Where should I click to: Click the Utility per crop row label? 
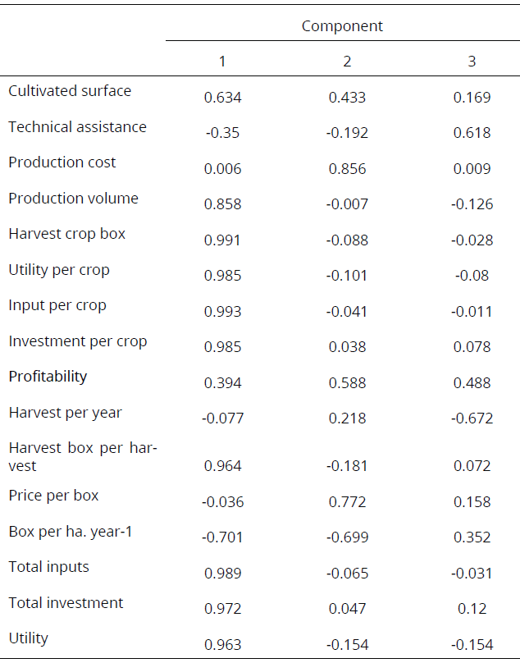(59, 270)
